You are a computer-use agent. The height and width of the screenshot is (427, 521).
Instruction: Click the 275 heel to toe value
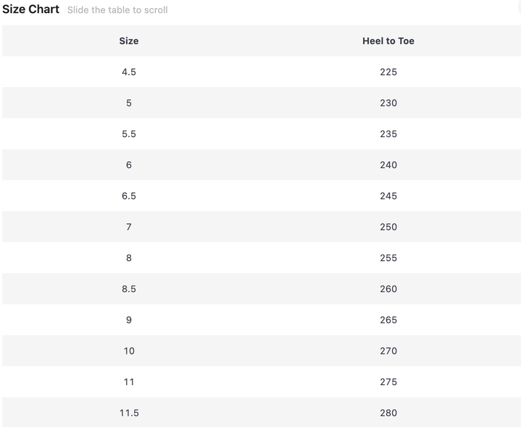[388, 382]
